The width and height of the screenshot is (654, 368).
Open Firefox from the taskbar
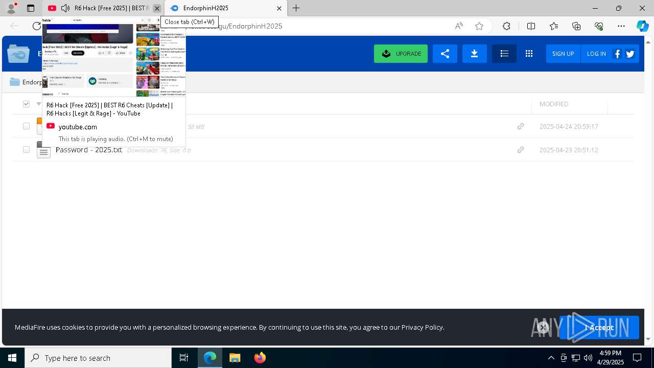(260, 358)
